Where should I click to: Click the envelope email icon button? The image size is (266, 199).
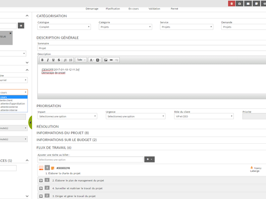[x=248, y=3]
